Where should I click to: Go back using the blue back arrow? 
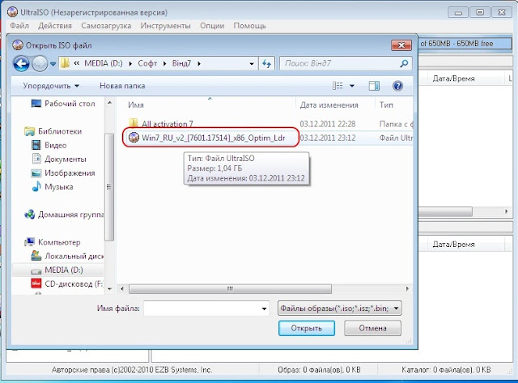pos(21,63)
